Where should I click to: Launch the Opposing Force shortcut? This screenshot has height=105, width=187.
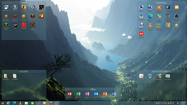point(6,27)
